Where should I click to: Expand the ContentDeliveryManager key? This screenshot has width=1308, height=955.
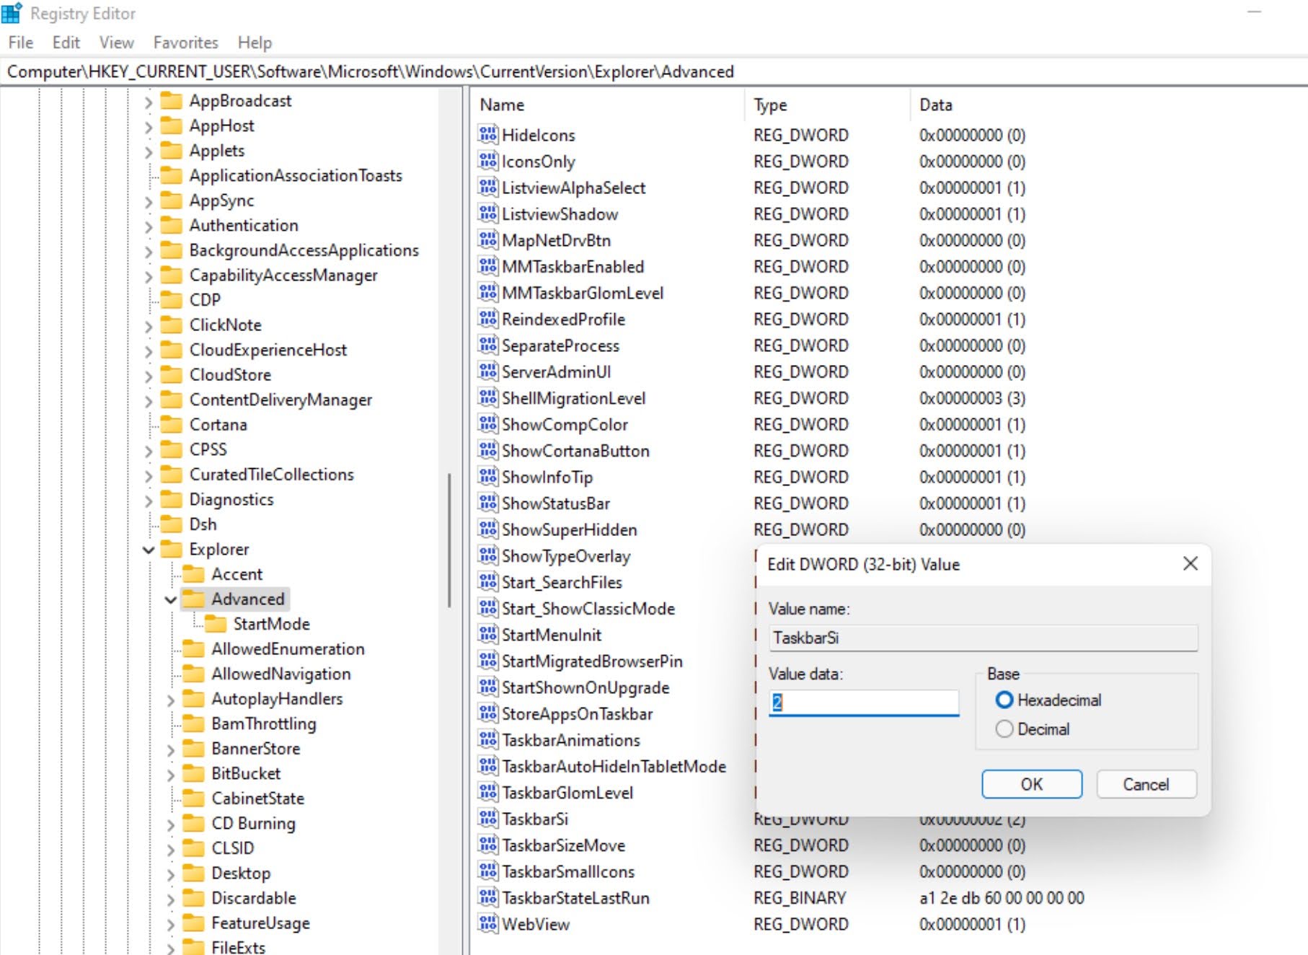click(x=149, y=401)
